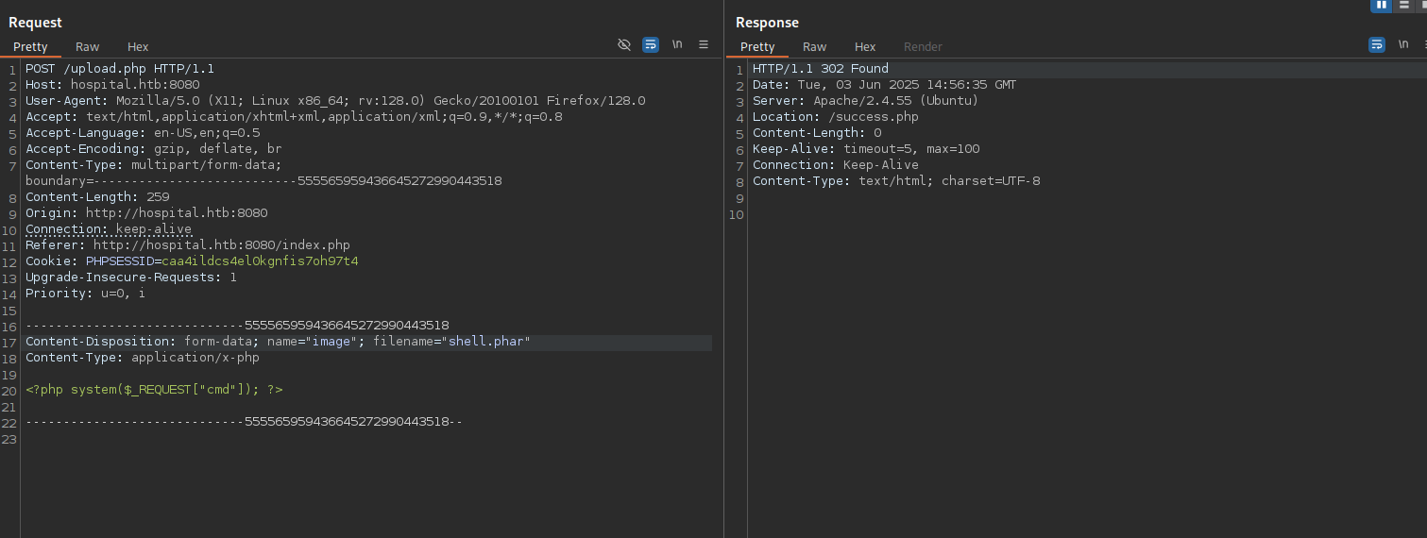Click the Accept-Encoding gzip header line

[154, 149]
